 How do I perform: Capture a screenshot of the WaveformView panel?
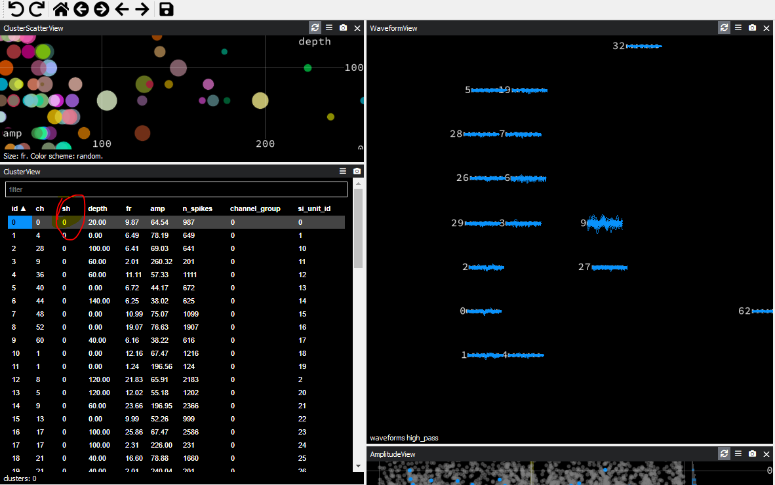[752, 28]
